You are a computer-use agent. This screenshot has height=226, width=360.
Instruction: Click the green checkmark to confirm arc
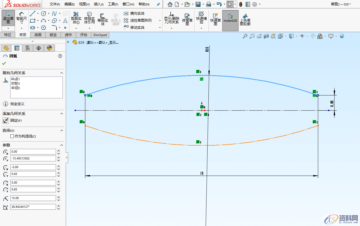coord(4,63)
